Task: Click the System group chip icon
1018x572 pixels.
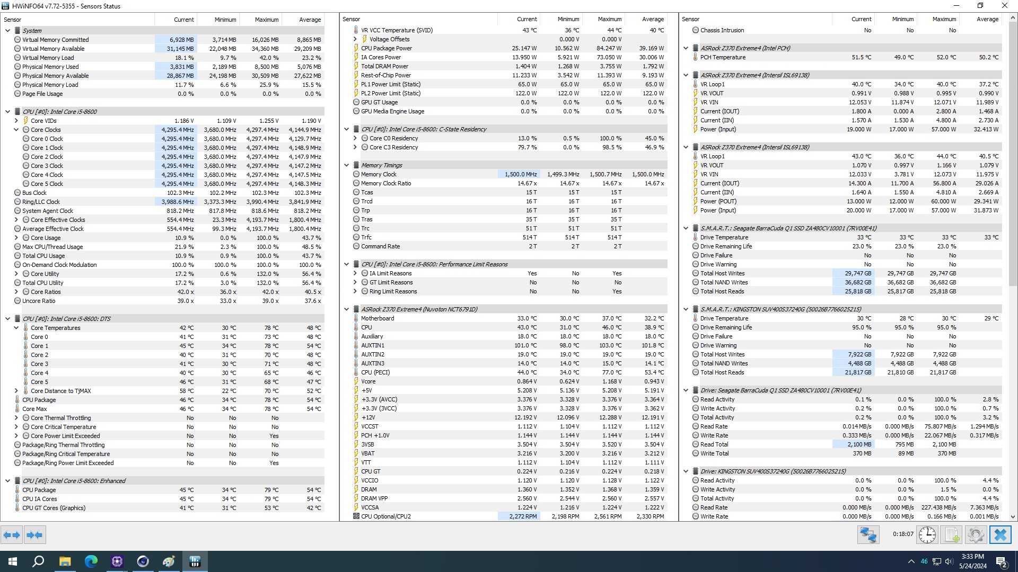Action: [x=17, y=31]
